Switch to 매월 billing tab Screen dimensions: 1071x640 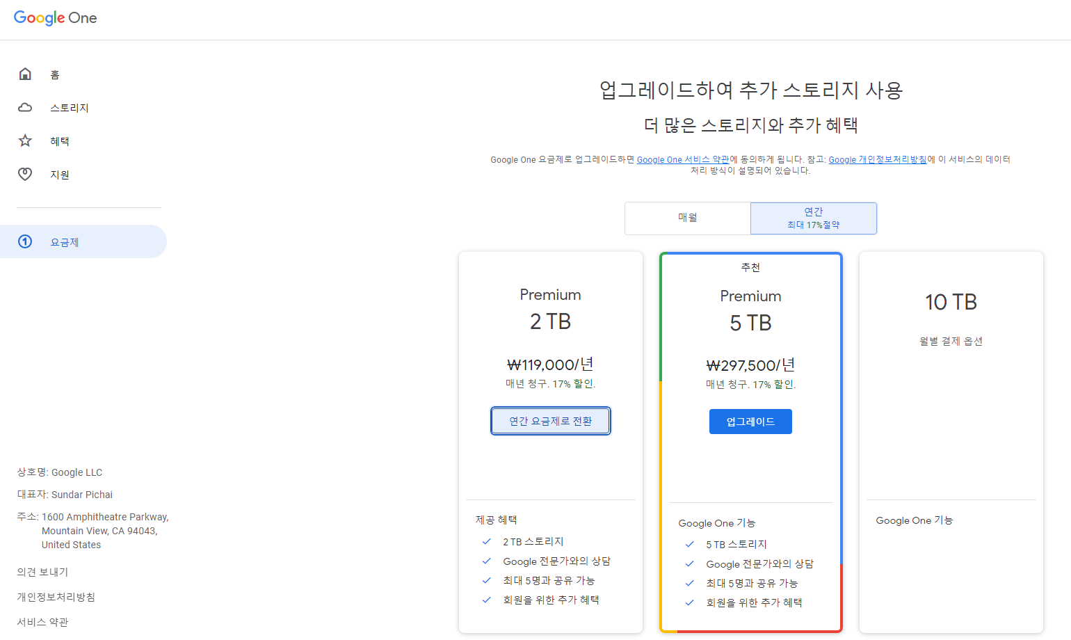click(688, 218)
